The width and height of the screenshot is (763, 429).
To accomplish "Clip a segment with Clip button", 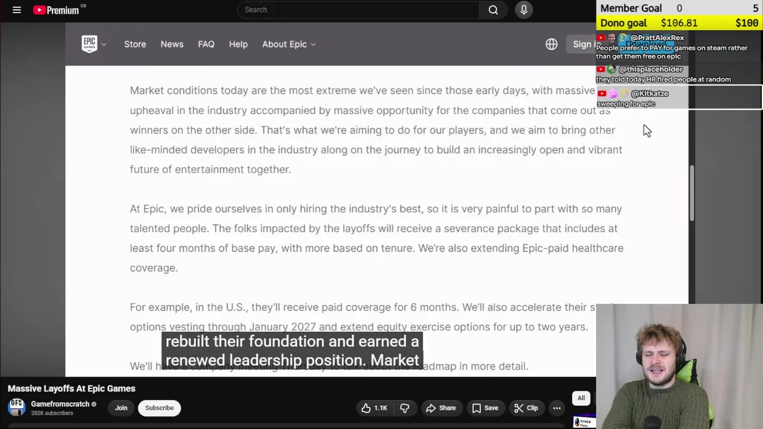I will (526, 408).
